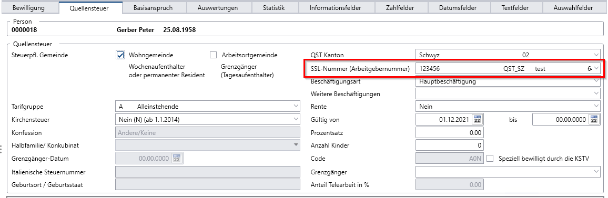Open Weitere Beschäftigungen dropdown
Screen dimensions: 608x198
pos(596,93)
